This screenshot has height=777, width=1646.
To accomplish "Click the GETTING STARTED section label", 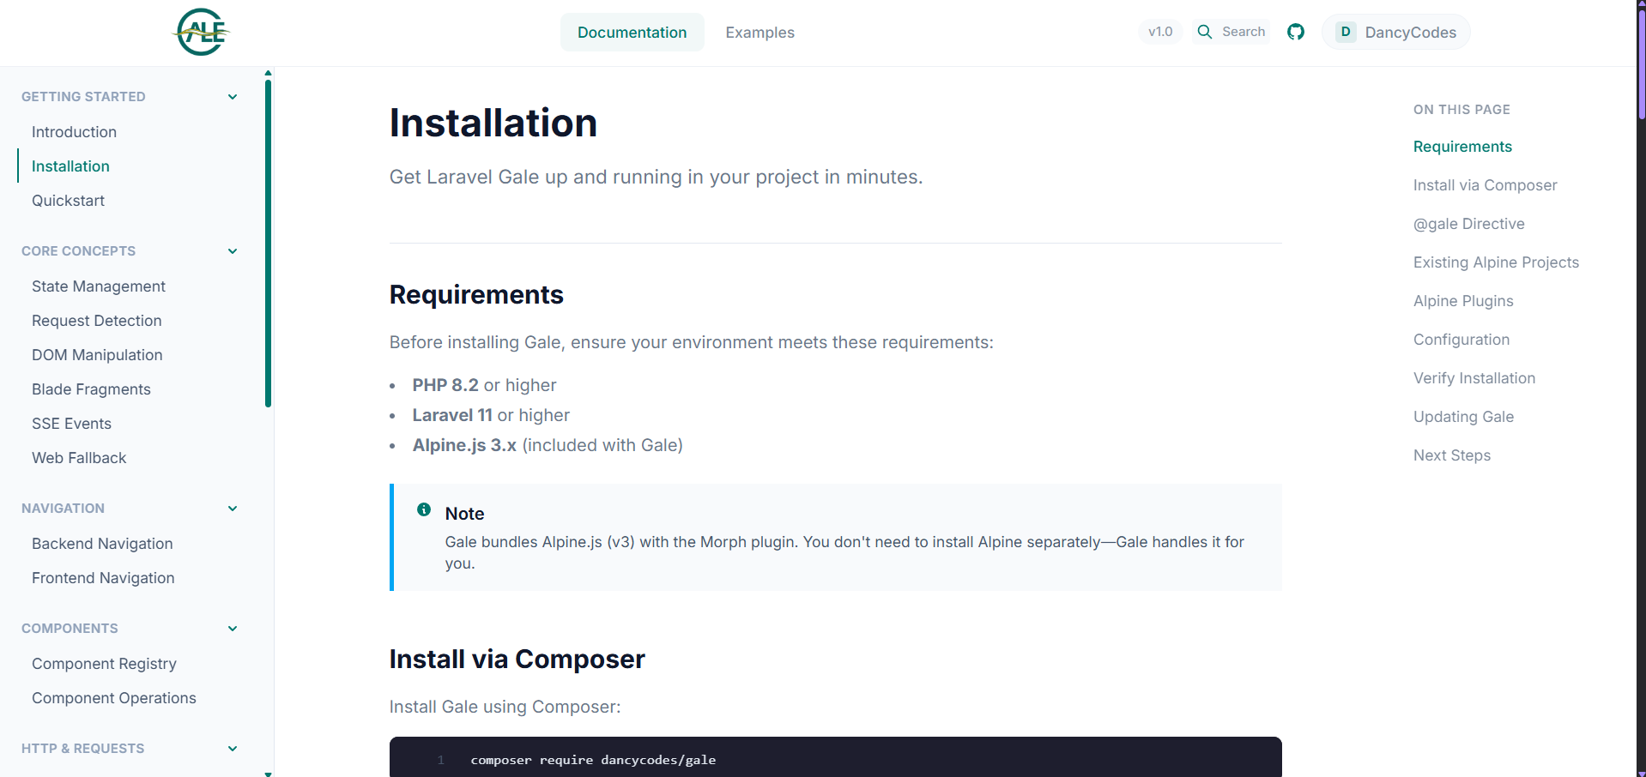I will [83, 97].
